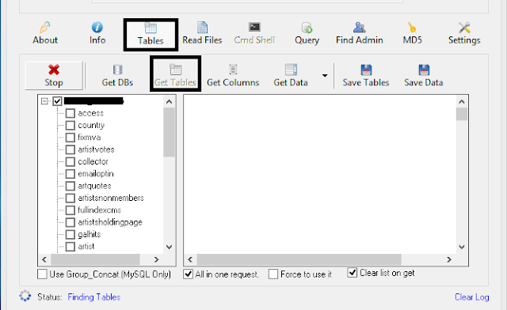Viewport: 507px width, 310px height.
Task: Click the data pane horizontal scrollbar thumb
Action: pos(299,259)
